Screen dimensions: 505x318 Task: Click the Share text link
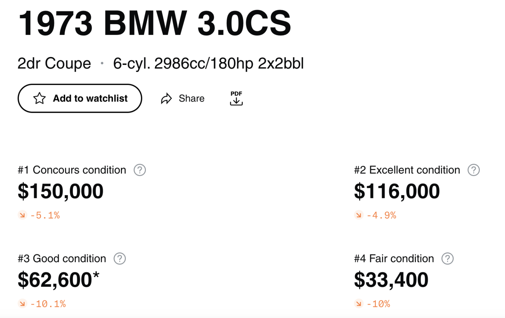click(x=191, y=98)
